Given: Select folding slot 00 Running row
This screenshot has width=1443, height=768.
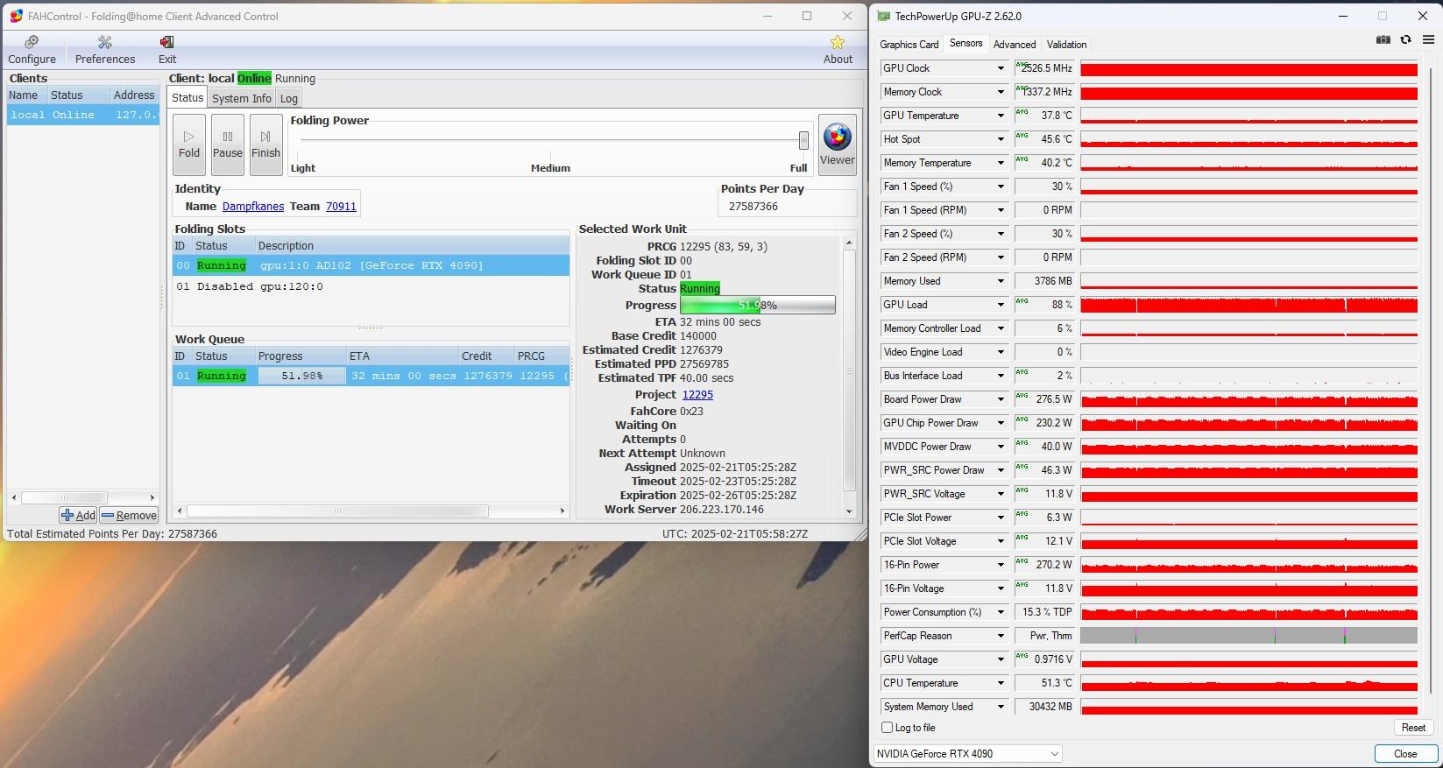Looking at the screenshot, I should [371, 265].
